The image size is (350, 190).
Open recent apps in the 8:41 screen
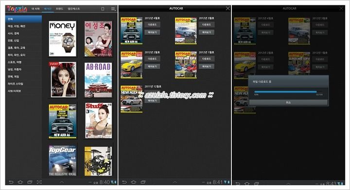click(x=143, y=182)
